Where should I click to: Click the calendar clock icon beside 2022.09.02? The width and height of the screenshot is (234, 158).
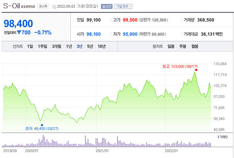tap(54, 7)
